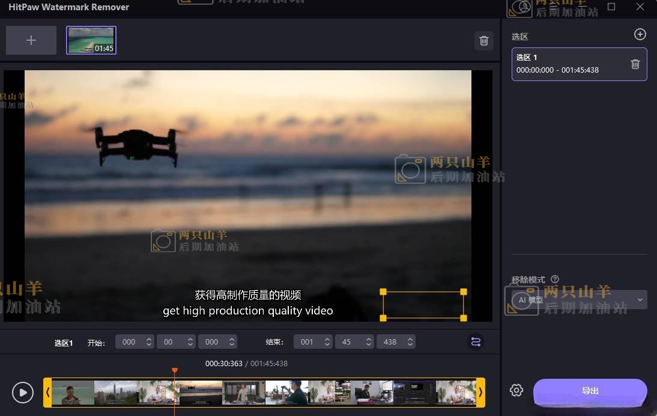Select the 选区 1 entry in selection list
Screen dimensions: 657x416
tap(571, 64)
